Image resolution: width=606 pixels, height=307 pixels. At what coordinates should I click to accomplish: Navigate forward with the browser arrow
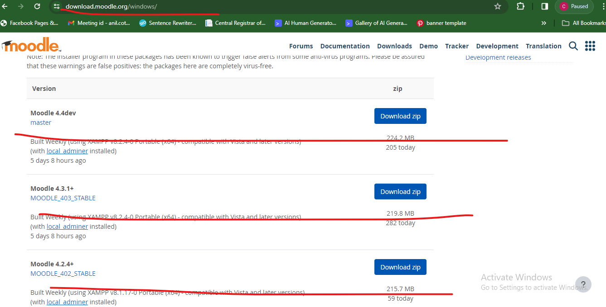pyautogui.click(x=20, y=7)
